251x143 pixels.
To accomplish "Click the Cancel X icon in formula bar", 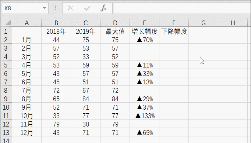I will click(70, 8).
